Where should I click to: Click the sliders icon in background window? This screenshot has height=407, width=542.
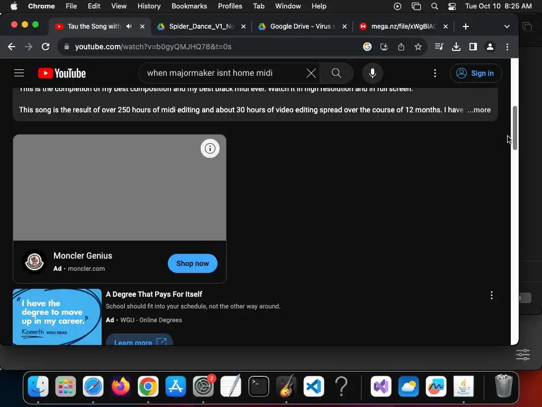point(522,355)
